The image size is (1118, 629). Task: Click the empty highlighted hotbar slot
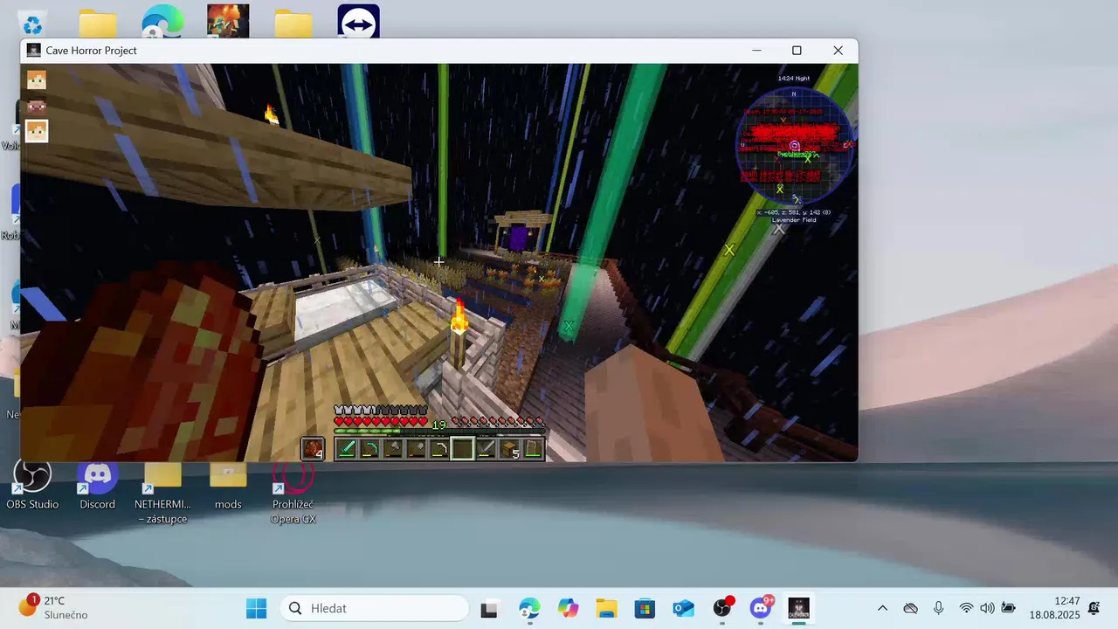(x=462, y=449)
